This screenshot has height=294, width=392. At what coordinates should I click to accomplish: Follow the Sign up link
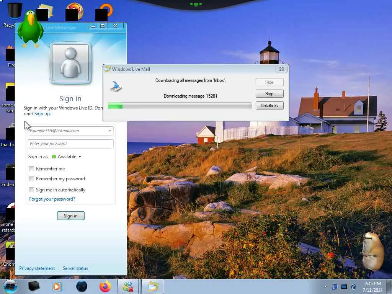pyautogui.click(x=42, y=114)
